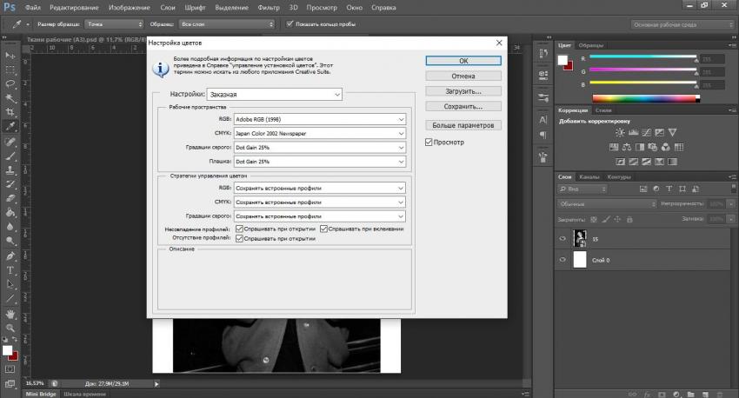Screen dimensions: 739x398
Task: Select the Crop tool
Action: [10, 112]
